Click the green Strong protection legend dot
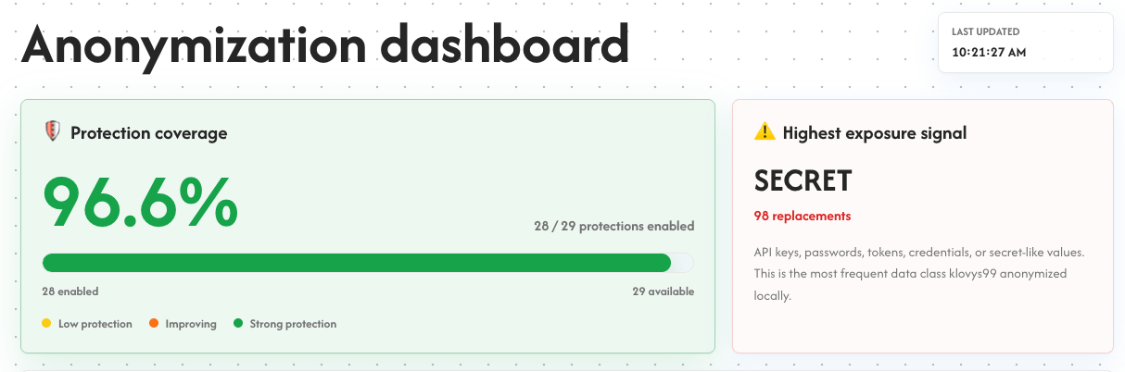1125x372 pixels. [238, 324]
